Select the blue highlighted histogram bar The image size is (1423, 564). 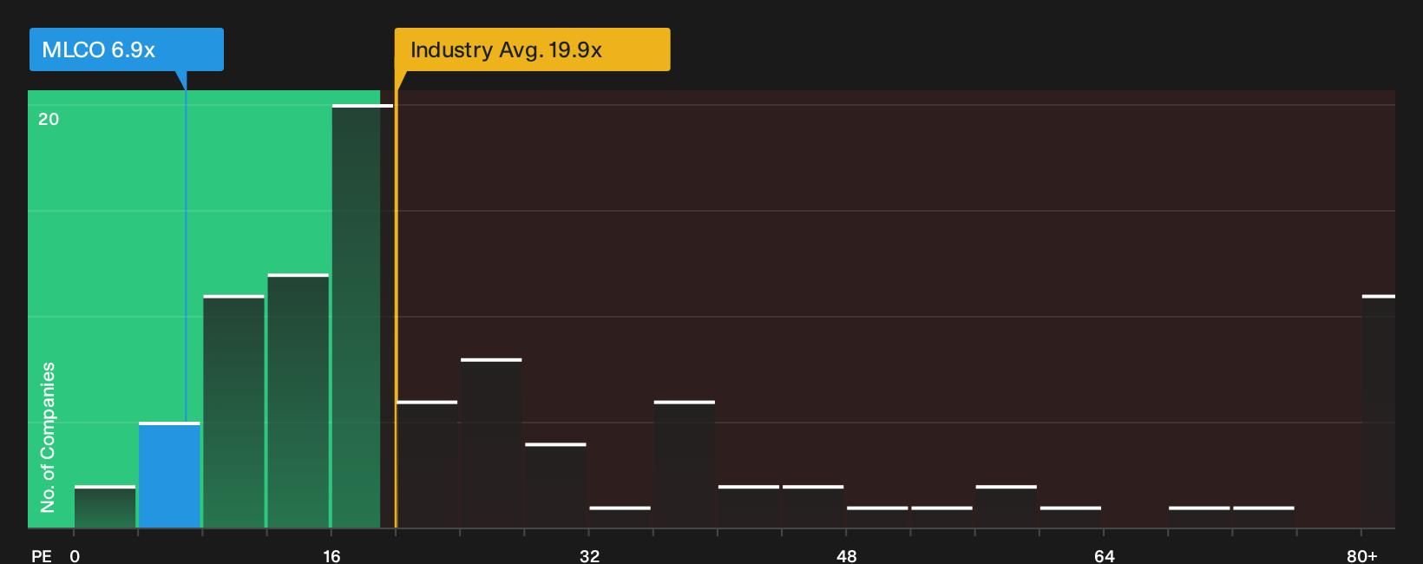tap(169, 475)
